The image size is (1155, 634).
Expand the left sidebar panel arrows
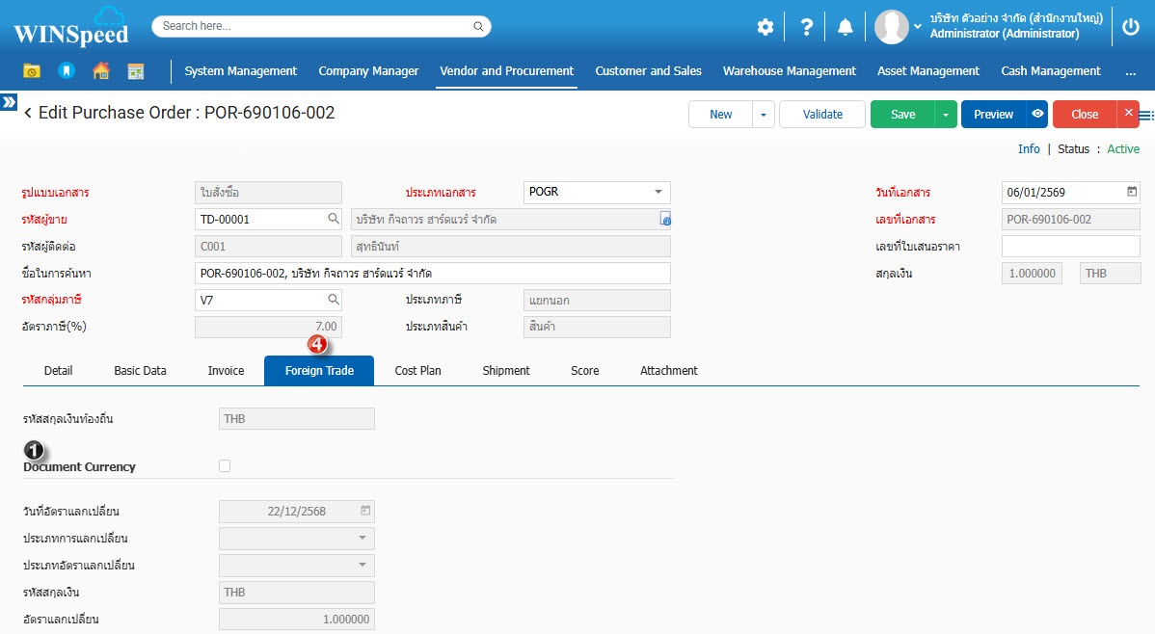coord(9,101)
